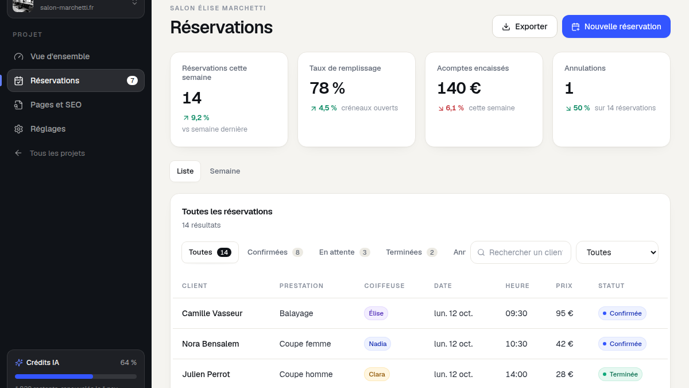Click the 14 résultats count text
Screen dimensions: 689x388
202,225
